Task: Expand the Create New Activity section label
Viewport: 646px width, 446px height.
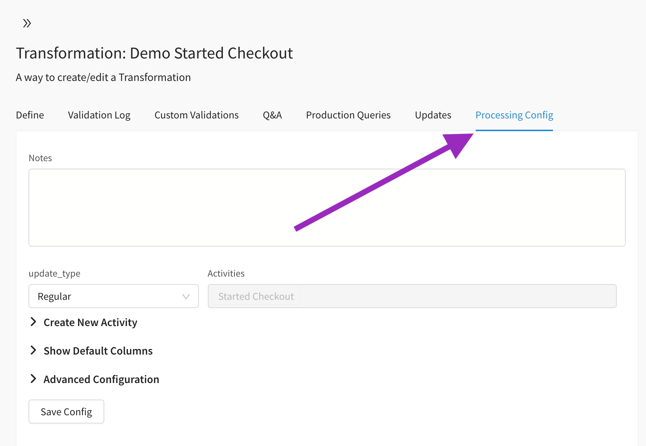Action: coord(90,322)
